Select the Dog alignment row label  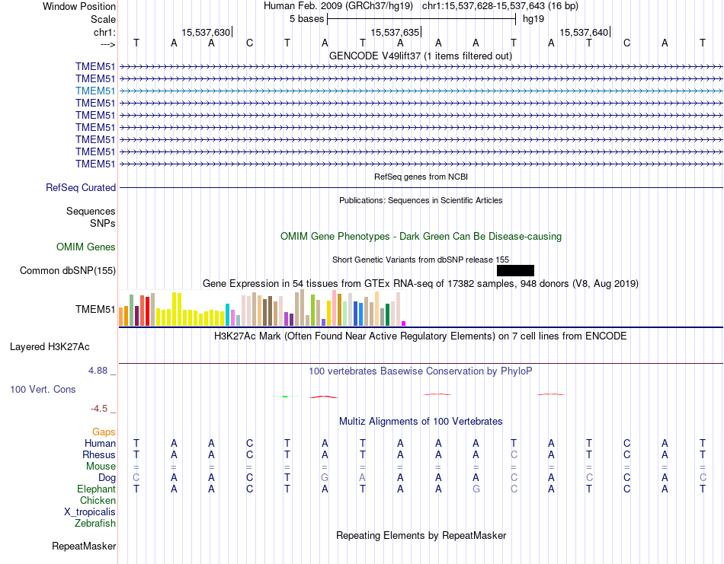pos(107,477)
